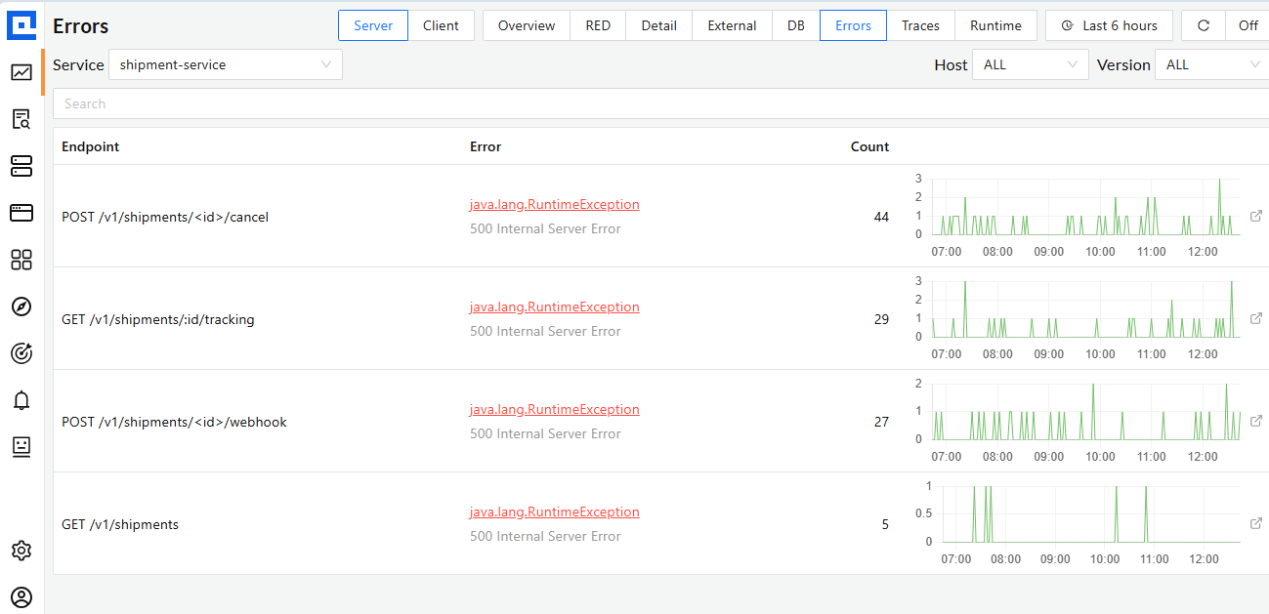The image size is (1269, 614).
Task: Switch to the Runtime tab
Action: pyautogui.click(x=995, y=25)
